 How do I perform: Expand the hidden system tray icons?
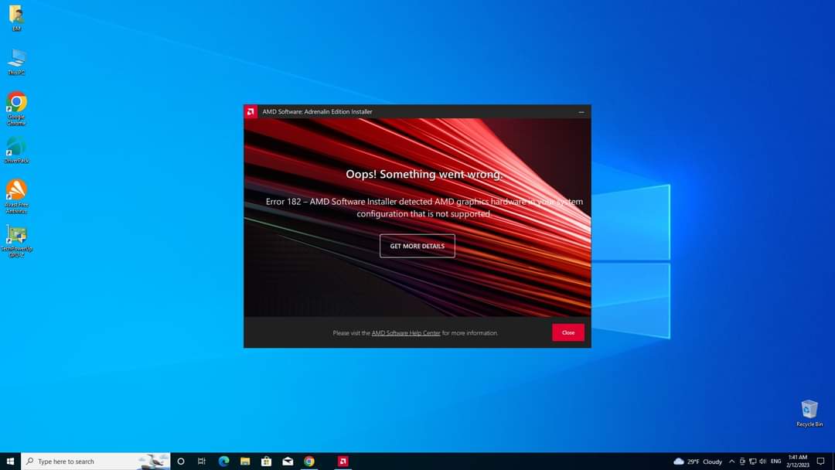731,461
